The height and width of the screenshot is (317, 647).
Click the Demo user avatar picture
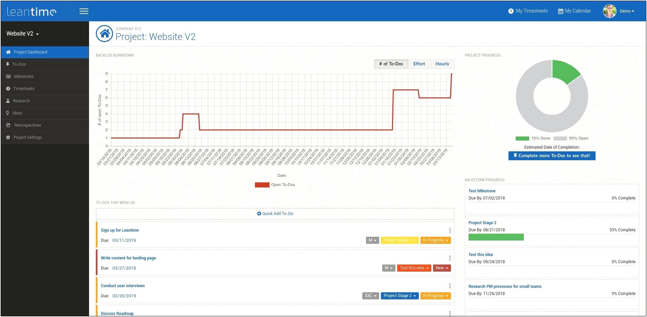610,11
